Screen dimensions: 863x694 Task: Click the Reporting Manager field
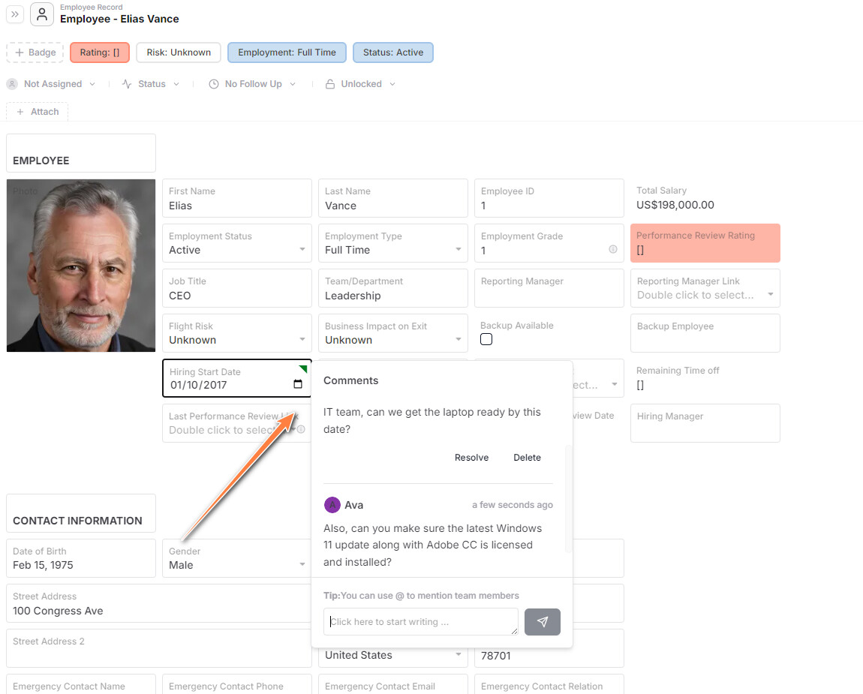pos(549,288)
